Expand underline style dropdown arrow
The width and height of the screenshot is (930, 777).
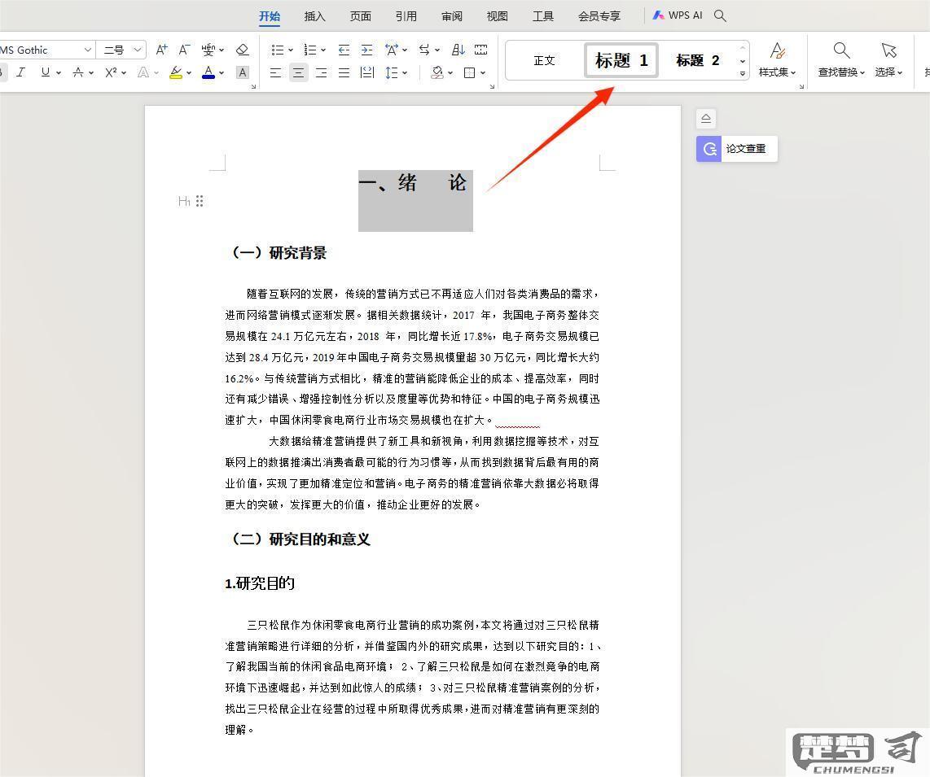pyautogui.click(x=59, y=73)
